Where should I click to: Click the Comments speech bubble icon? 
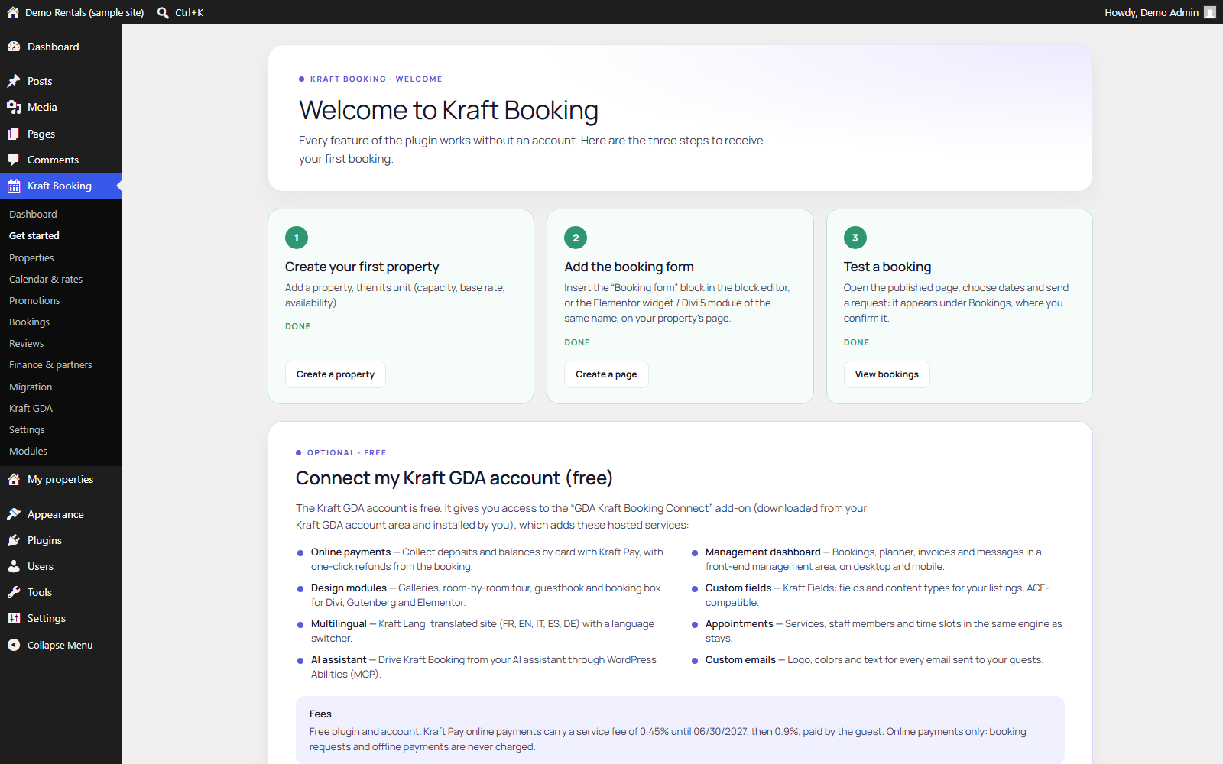(x=14, y=160)
